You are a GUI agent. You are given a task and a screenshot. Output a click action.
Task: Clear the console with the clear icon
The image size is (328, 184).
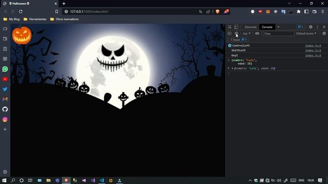pyautogui.click(x=236, y=33)
